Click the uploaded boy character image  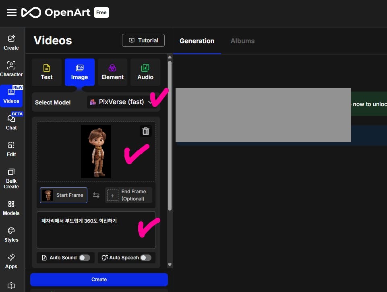point(96,152)
